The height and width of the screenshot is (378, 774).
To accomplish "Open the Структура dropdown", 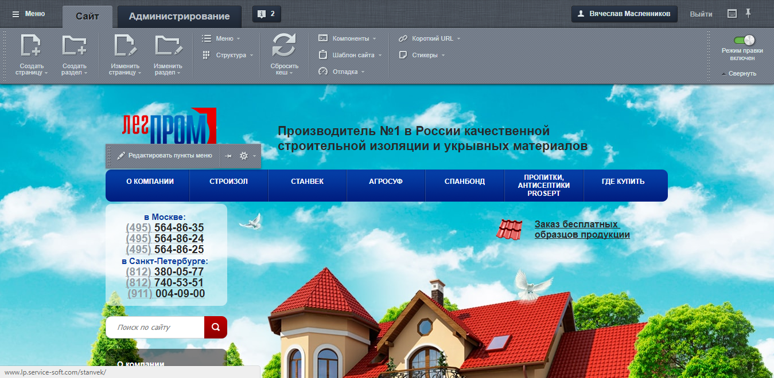I will point(227,55).
